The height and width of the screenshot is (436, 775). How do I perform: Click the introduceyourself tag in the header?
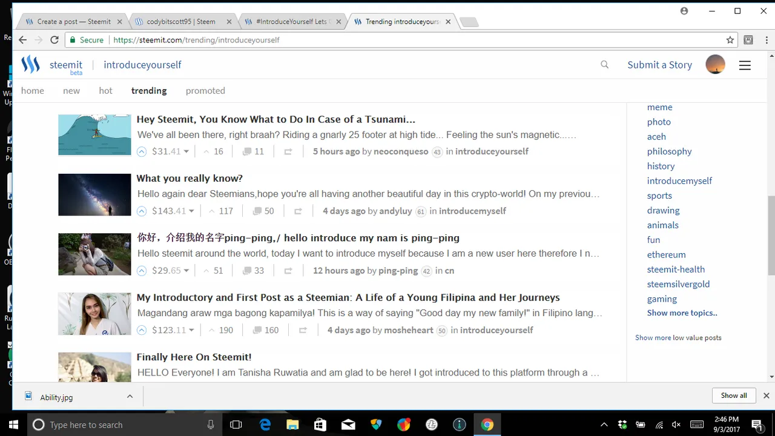(x=142, y=65)
